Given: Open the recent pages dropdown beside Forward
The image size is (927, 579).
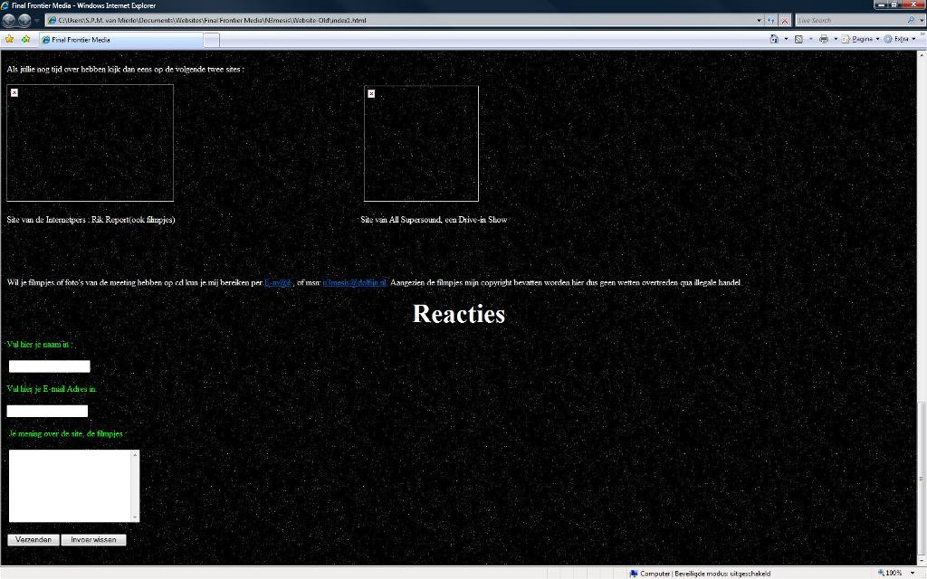Looking at the screenshot, I should (x=36, y=21).
